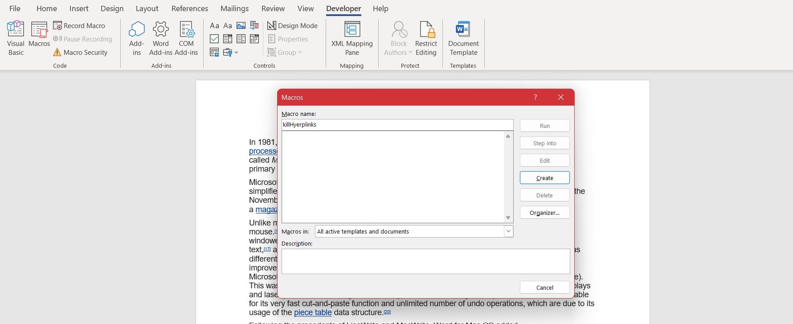Cancel the Macros dialog
The image size is (793, 324).
(544, 287)
